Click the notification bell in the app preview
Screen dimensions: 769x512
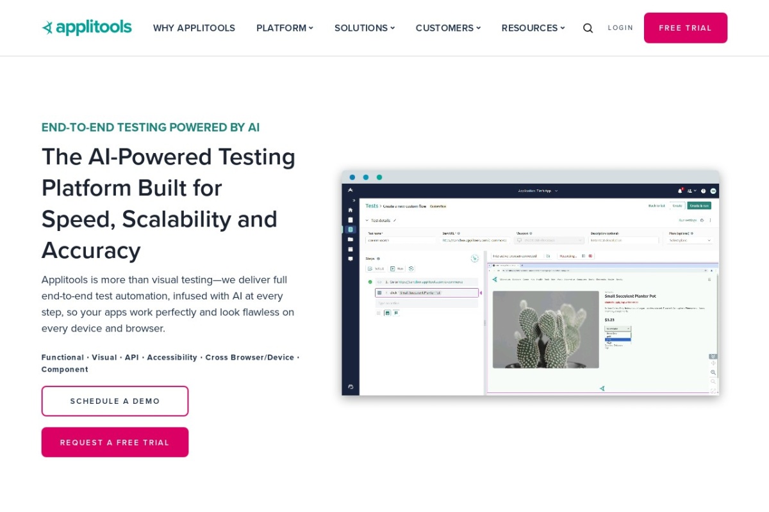point(680,191)
